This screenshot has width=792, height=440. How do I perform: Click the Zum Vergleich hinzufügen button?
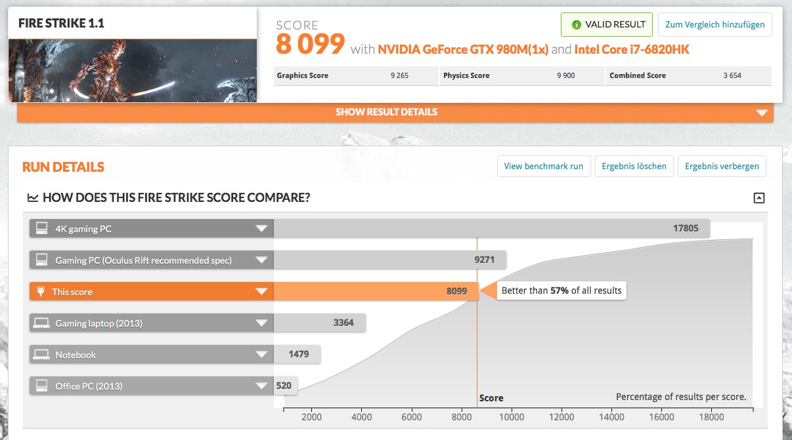click(x=715, y=24)
